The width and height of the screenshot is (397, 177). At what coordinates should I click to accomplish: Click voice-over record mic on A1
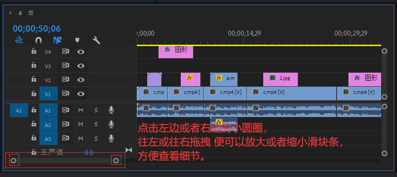pos(111,110)
